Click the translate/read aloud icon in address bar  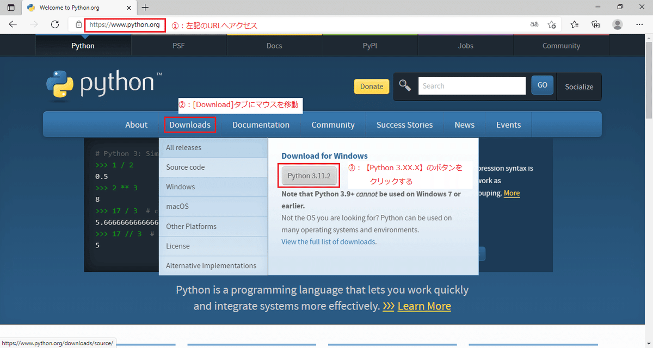534,24
